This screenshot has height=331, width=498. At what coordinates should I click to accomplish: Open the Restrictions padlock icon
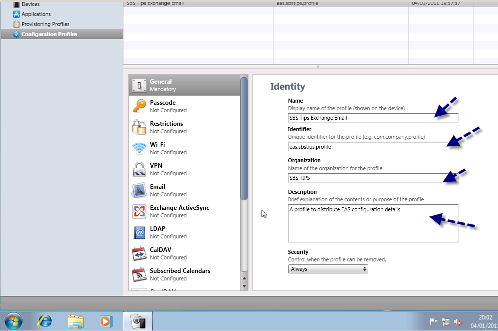(x=139, y=127)
